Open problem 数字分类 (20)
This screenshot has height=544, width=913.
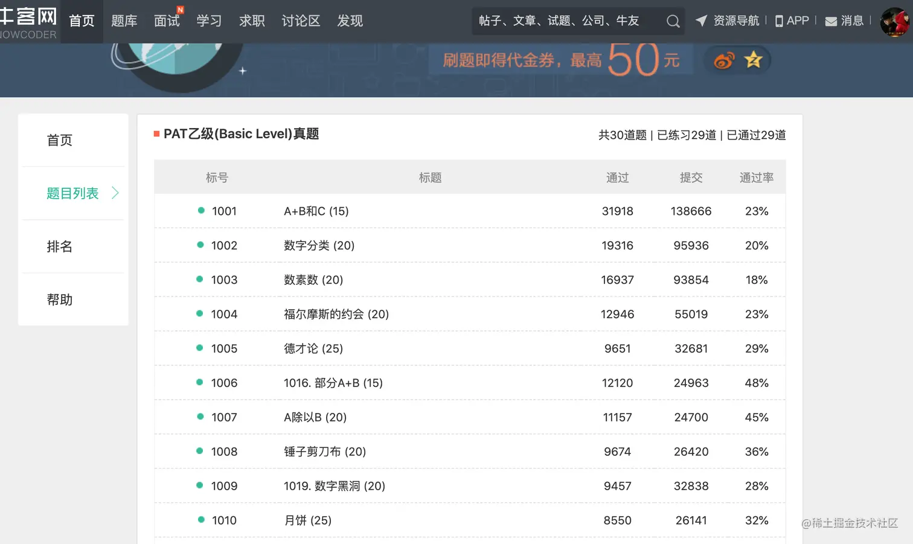coord(319,246)
